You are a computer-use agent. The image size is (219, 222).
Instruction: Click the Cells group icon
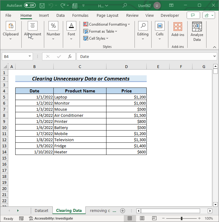[x=160, y=26]
